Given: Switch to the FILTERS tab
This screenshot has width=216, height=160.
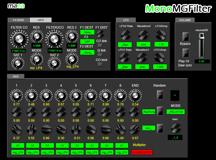Looking at the screenshot, I should (18, 20).
